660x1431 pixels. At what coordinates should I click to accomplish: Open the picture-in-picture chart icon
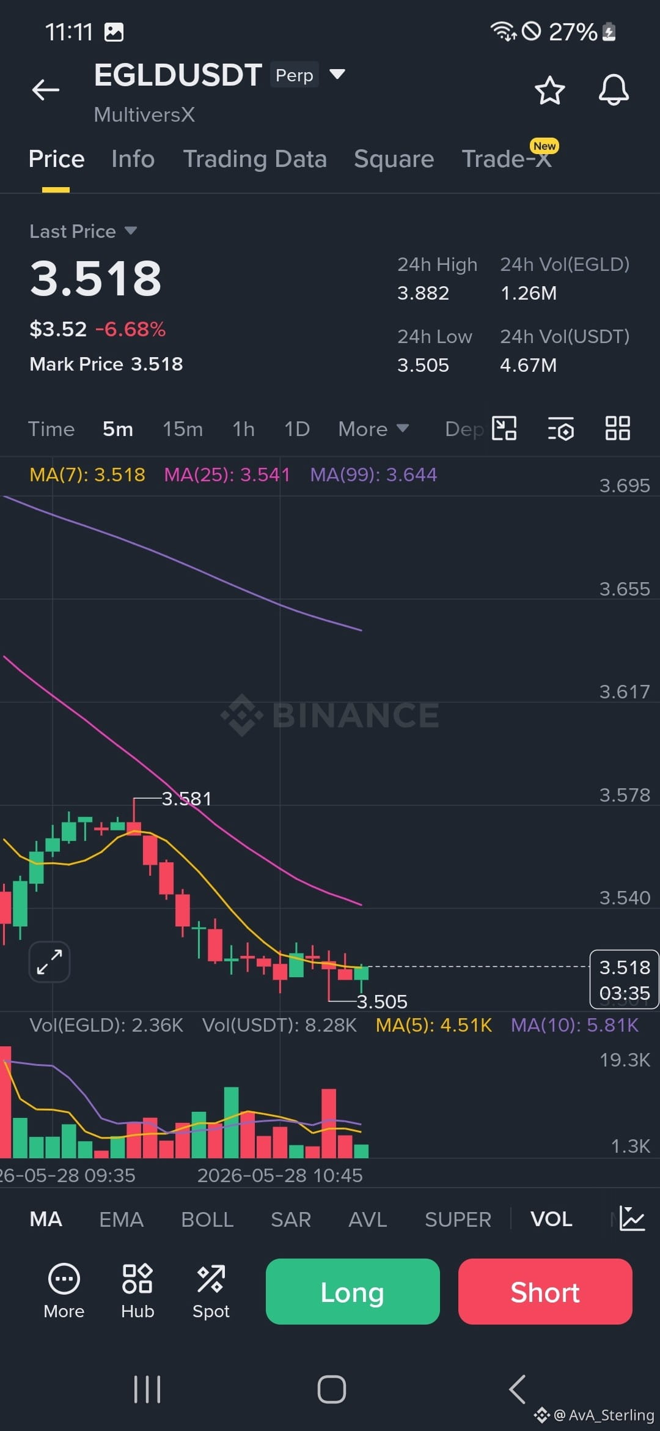[x=504, y=428]
